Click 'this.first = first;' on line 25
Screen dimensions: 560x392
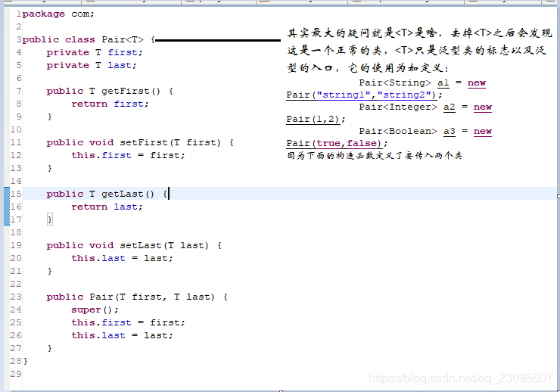128,322
